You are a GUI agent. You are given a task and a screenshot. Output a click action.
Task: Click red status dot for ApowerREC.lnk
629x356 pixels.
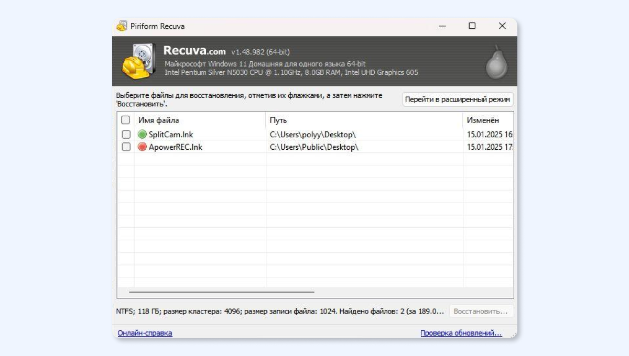pos(142,147)
